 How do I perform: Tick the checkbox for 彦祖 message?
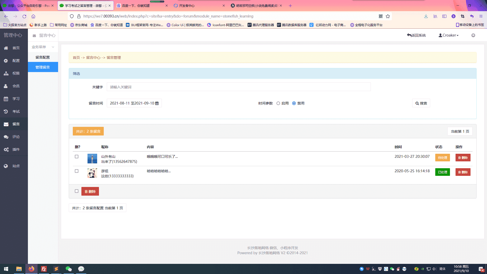click(x=77, y=171)
